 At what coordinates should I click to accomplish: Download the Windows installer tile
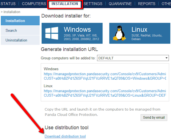[72, 33]
